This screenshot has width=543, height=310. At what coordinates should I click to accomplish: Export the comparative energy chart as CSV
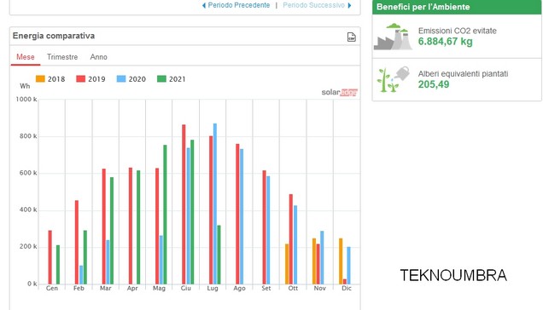351,37
